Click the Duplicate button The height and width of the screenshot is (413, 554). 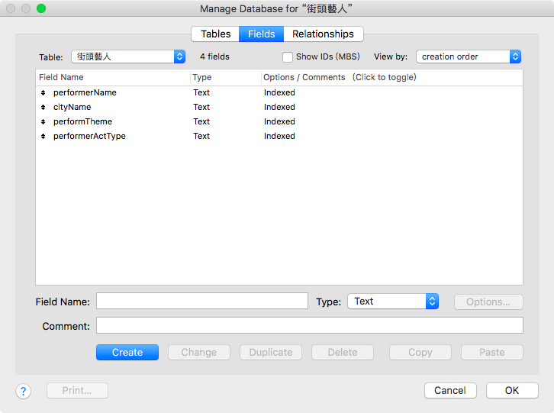[x=271, y=352]
